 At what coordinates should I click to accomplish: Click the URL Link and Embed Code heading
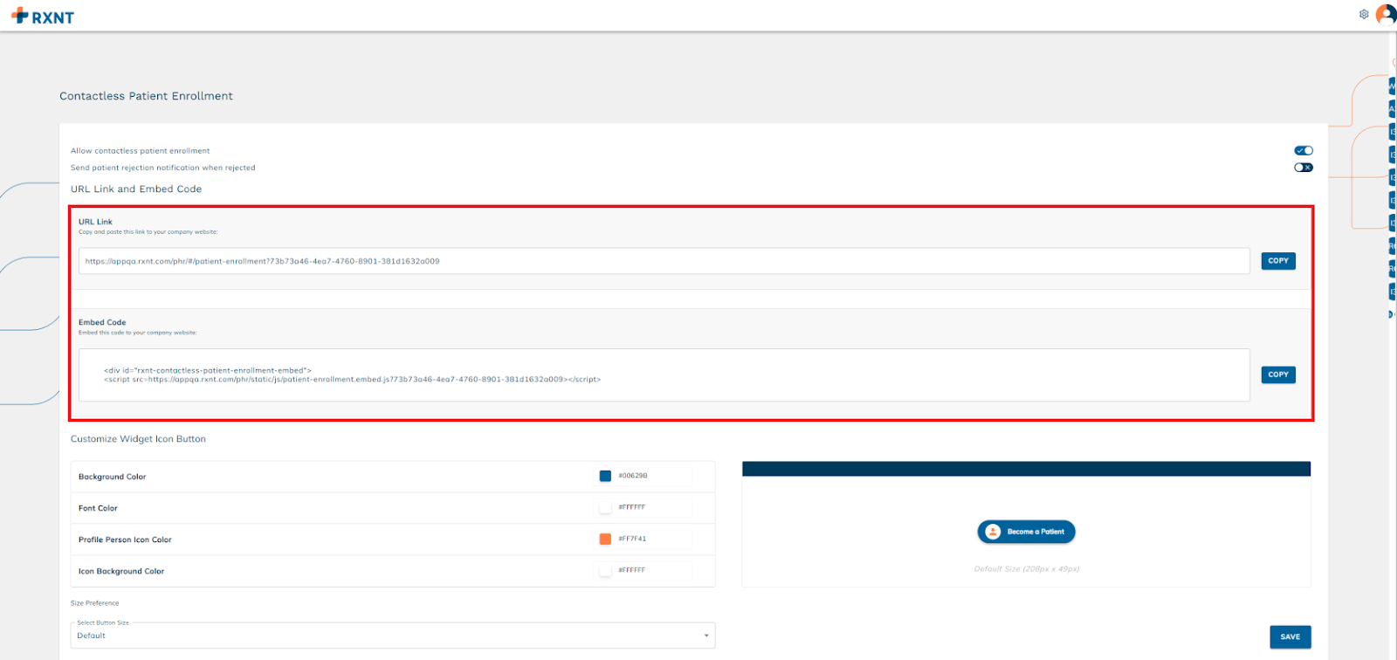coord(136,189)
